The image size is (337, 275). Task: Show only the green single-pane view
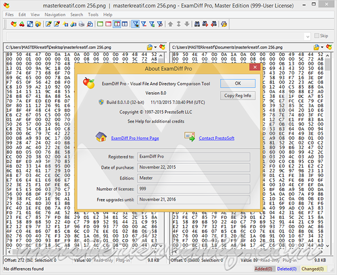tap(100, 24)
